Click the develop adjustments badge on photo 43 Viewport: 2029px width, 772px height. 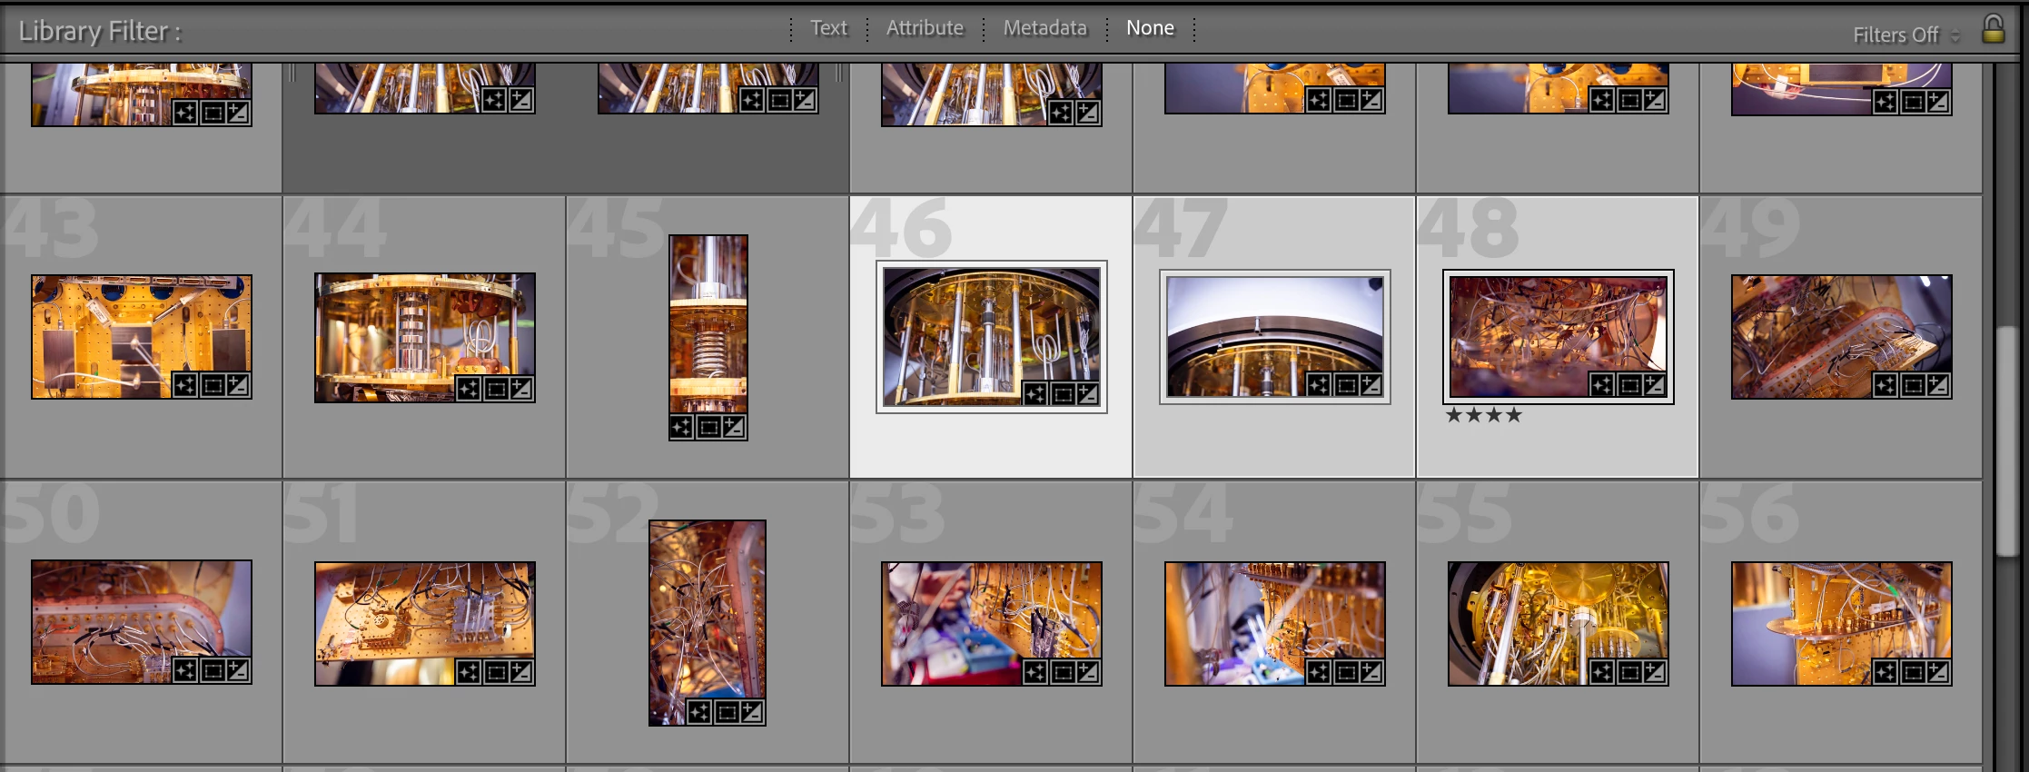[x=238, y=386]
